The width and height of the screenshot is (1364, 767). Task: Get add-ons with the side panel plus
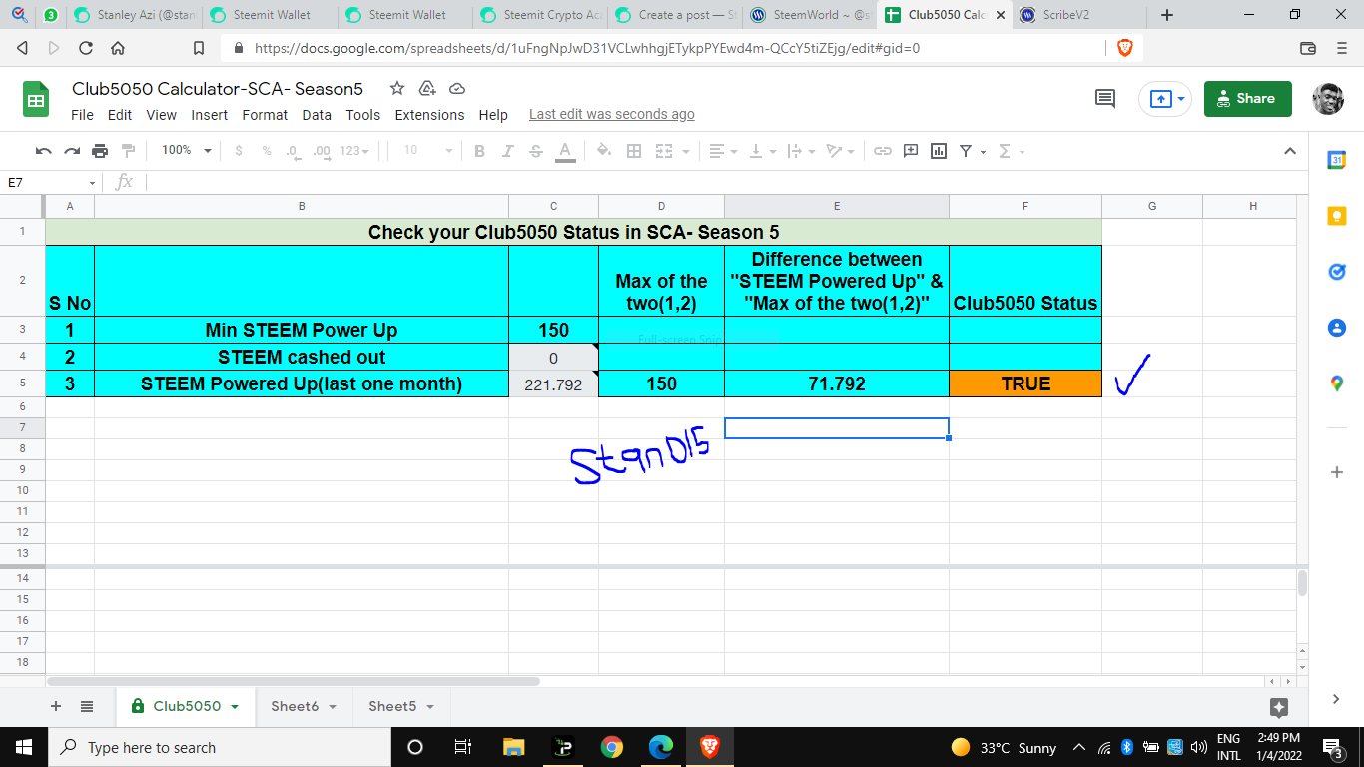1337,472
